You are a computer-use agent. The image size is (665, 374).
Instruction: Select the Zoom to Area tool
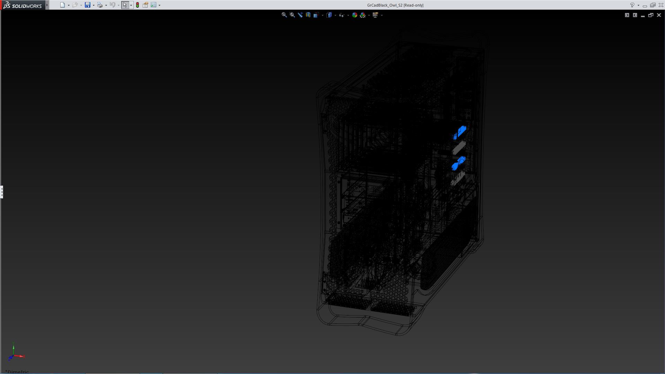coord(292,15)
